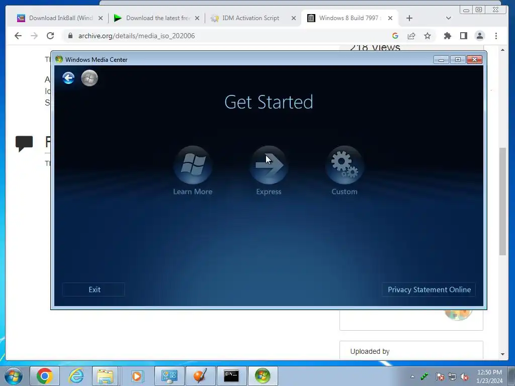Click the archive.org address bar
515x386 pixels.
227,36
